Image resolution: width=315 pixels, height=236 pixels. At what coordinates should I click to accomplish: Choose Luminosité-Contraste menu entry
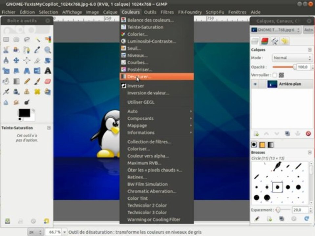157,41
